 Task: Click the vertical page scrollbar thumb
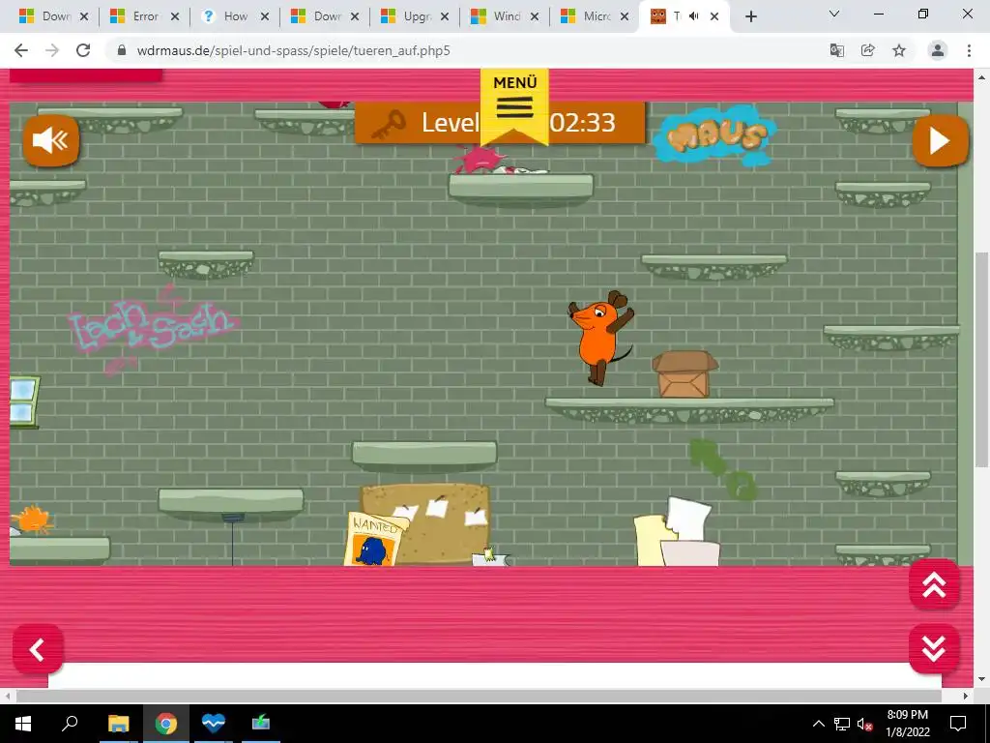(x=981, y=359)
